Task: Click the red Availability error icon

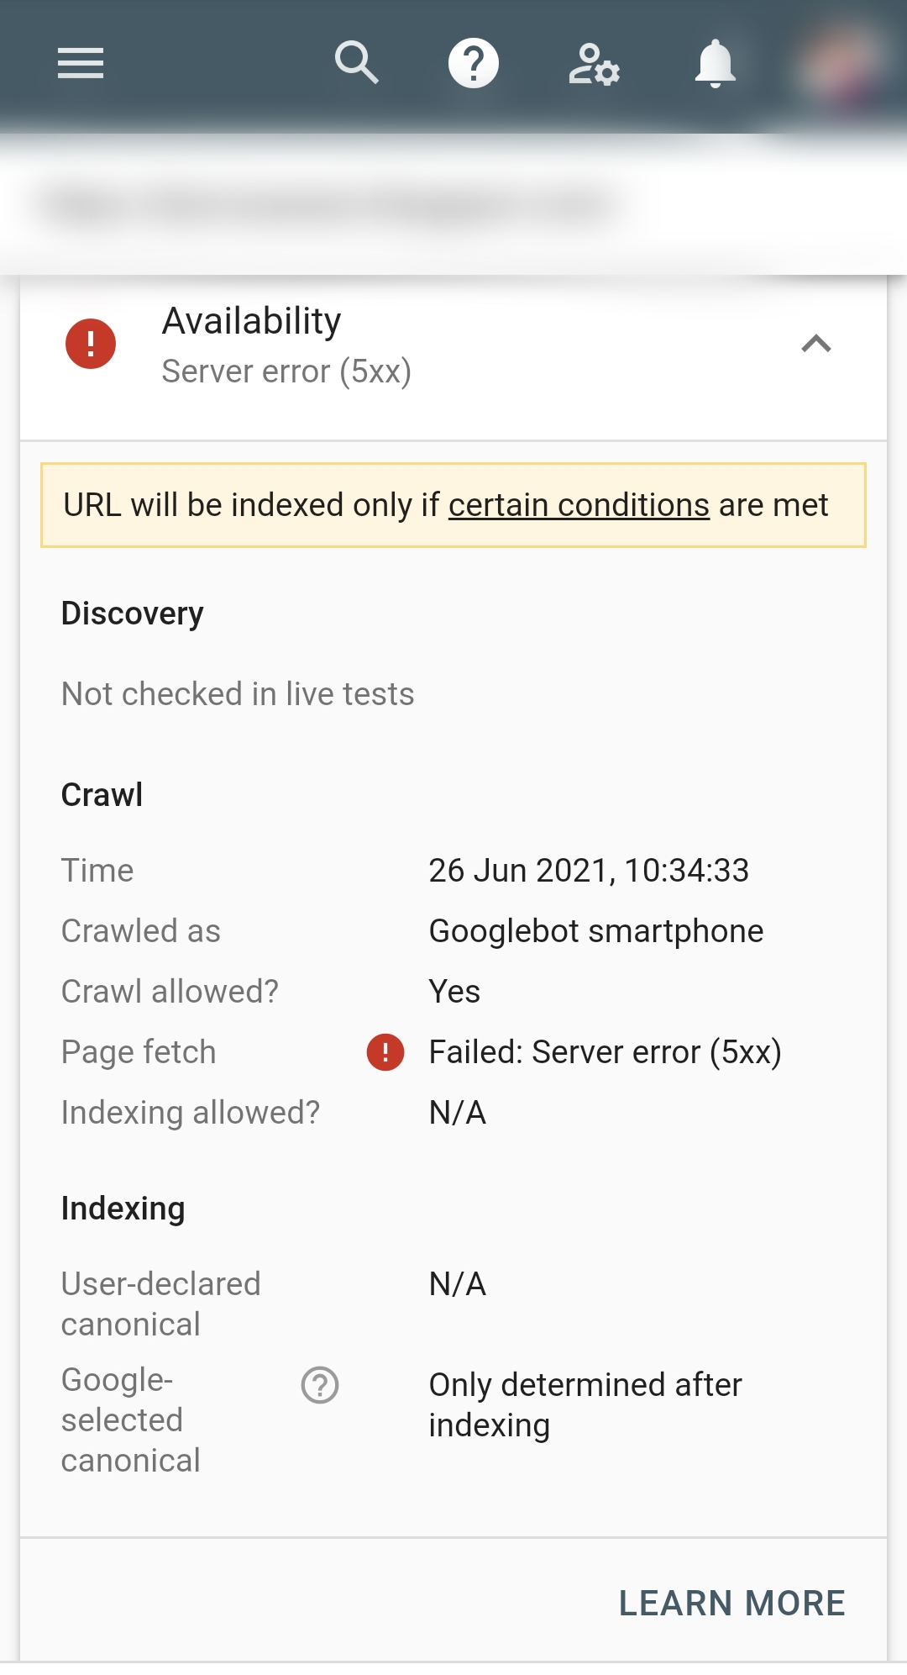Action: pyautogui.click(x=91, y=344)
